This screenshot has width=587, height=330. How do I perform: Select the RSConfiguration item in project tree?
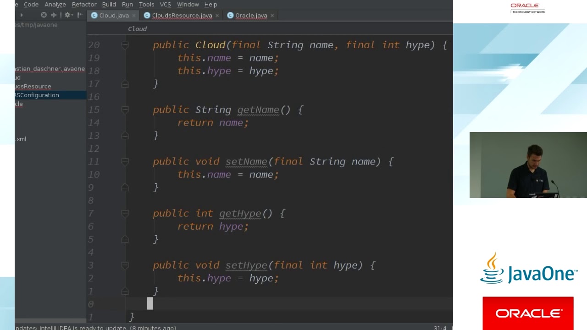(50, 95)
